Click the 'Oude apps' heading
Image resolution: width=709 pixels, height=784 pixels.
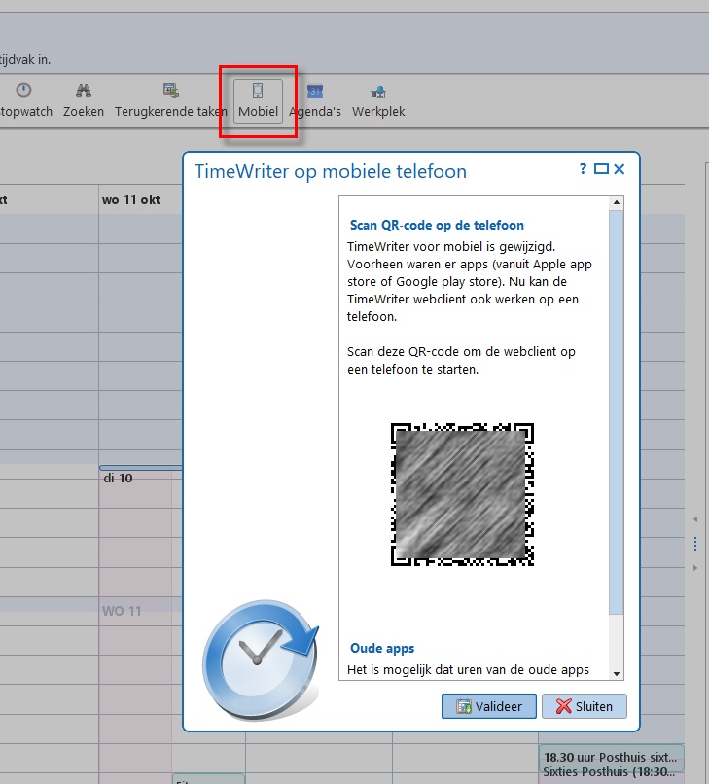pyautogui.click(x=382, y=648)
